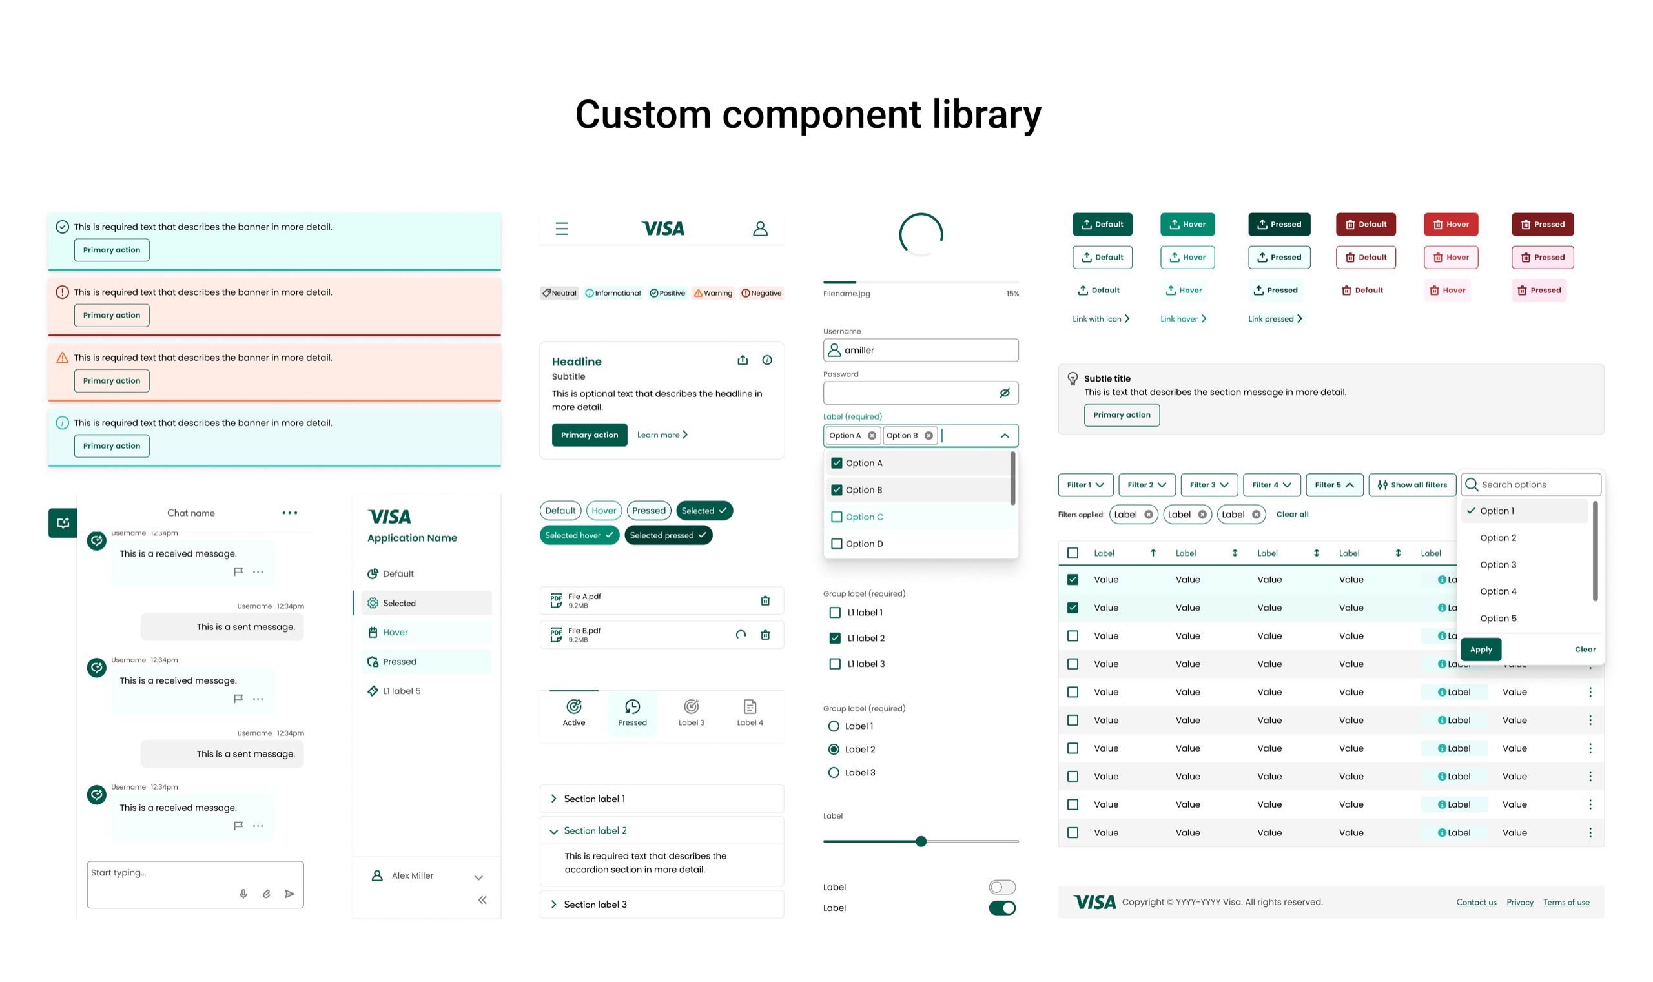Sort the first Label column ascending arrow
Image resolution: width=1653 pixels, height=982 pixels.
pos(1153,553)
